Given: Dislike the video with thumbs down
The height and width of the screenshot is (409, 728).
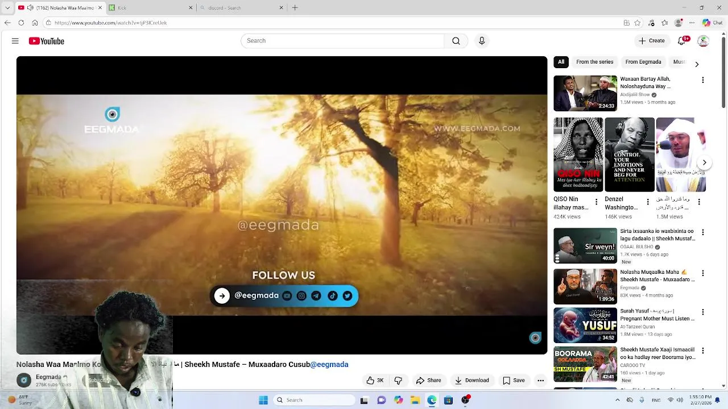Looking at the screenshot, I should (398, 381).
